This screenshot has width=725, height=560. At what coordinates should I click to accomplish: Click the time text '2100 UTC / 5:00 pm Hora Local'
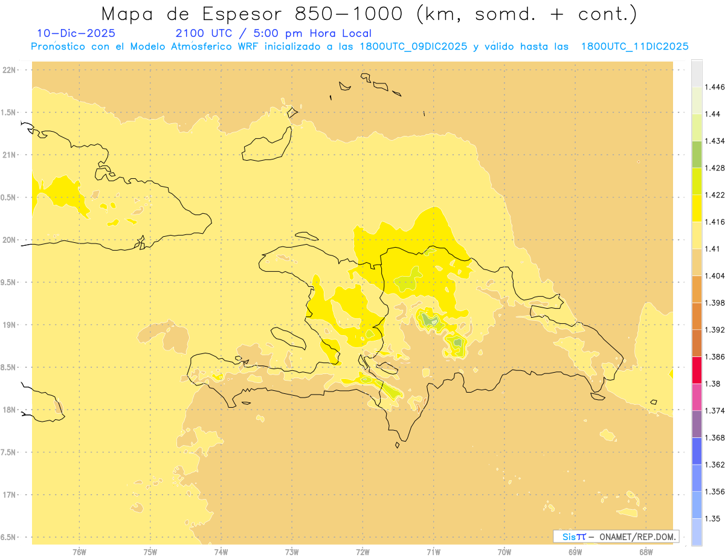click(x=273, y=33)
